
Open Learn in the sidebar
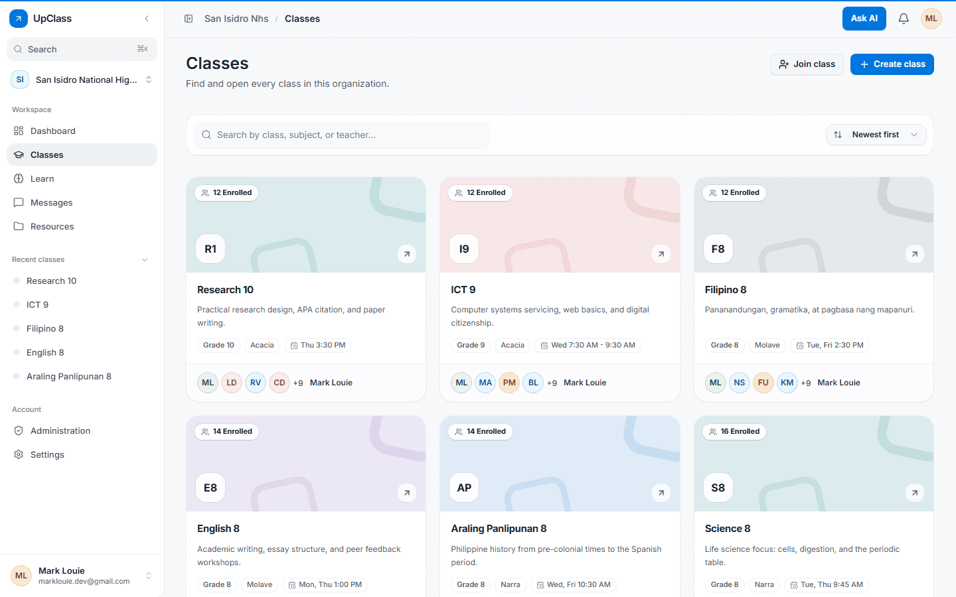[x=82, y=178]
